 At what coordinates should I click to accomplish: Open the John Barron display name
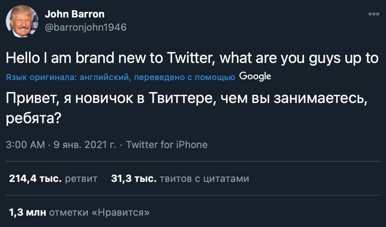tap(75, 14)
